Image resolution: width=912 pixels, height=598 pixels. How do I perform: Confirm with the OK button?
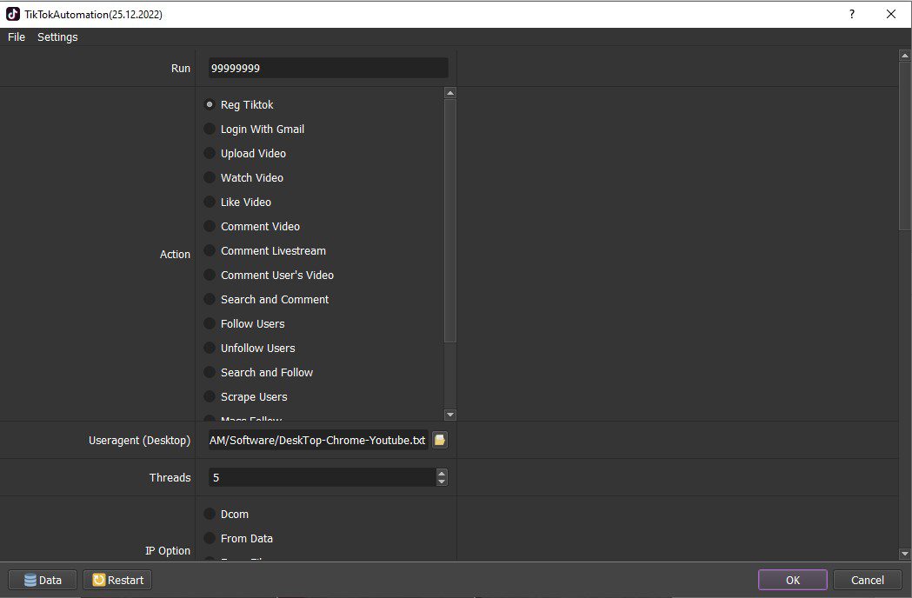coord(793,580)
